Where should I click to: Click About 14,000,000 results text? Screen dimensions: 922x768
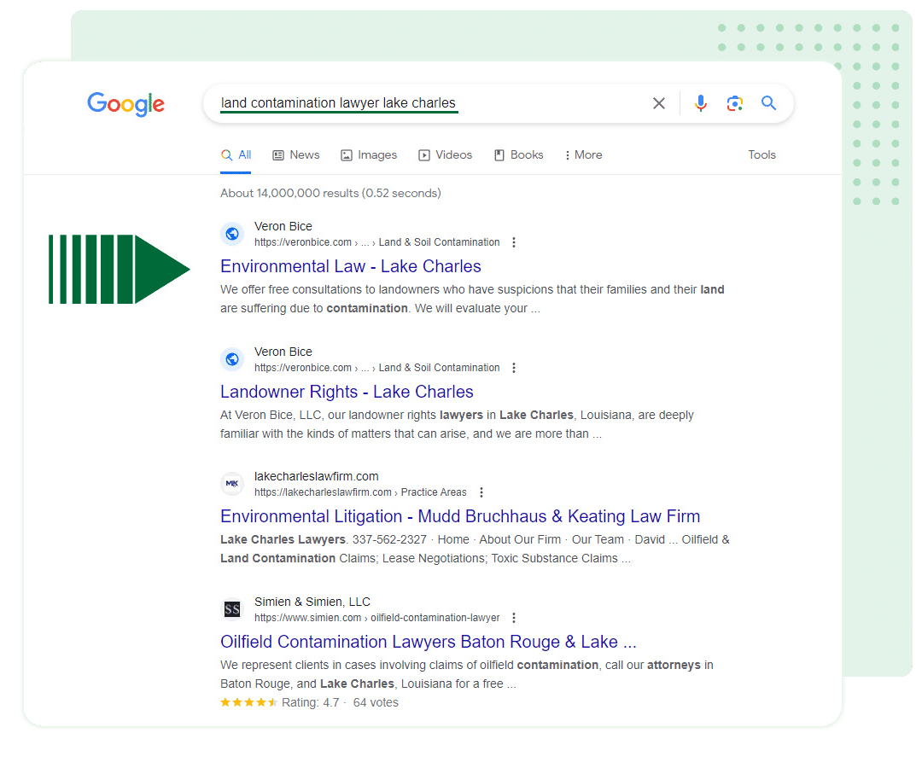point(330,194)
